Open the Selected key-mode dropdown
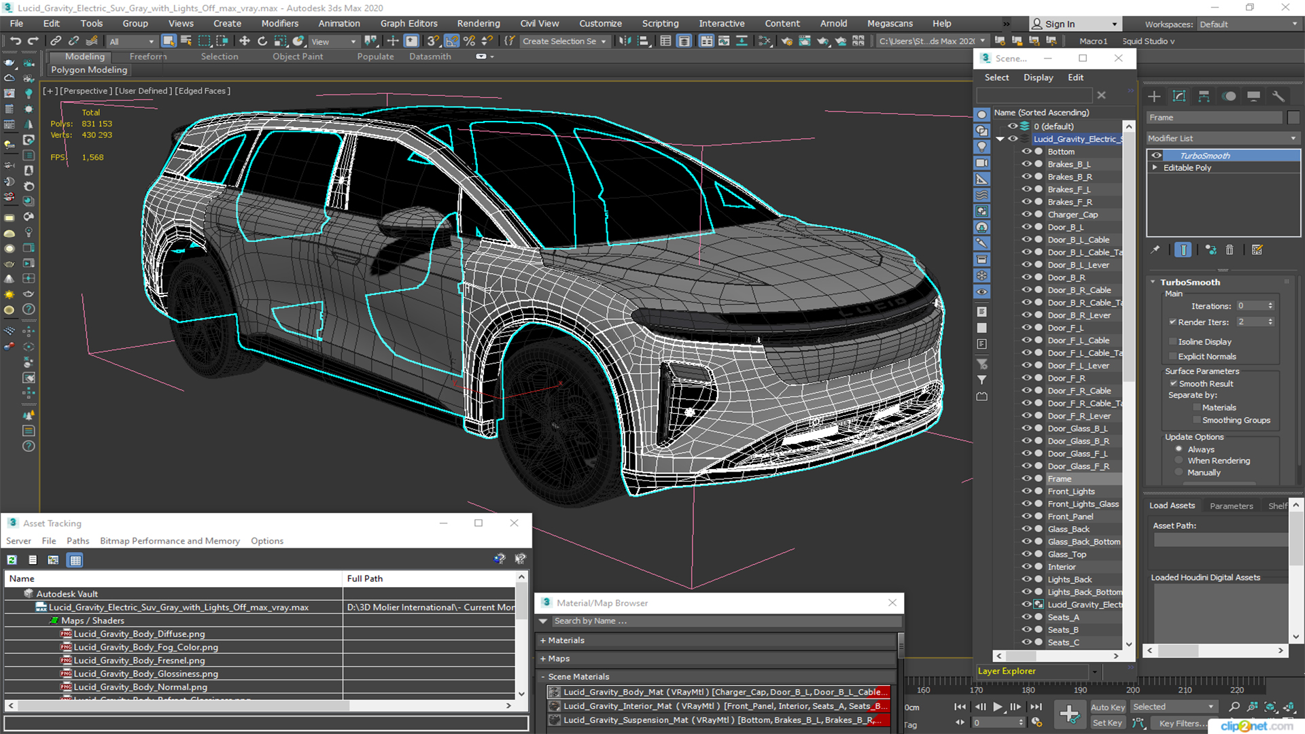Screen dimensions: 1305x734 (1173, 707)
